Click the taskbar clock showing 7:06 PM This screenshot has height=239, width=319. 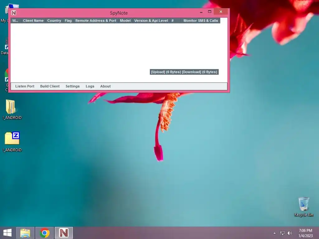tap(305, 233)
